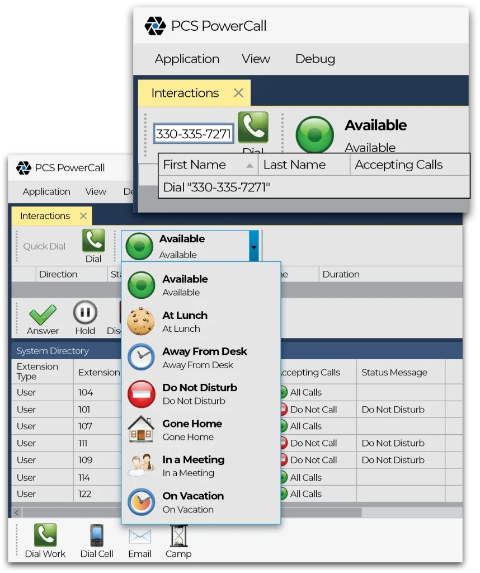Select the In a Meeting people icon
Screen dimensions: 480x573
pos(140,465)
